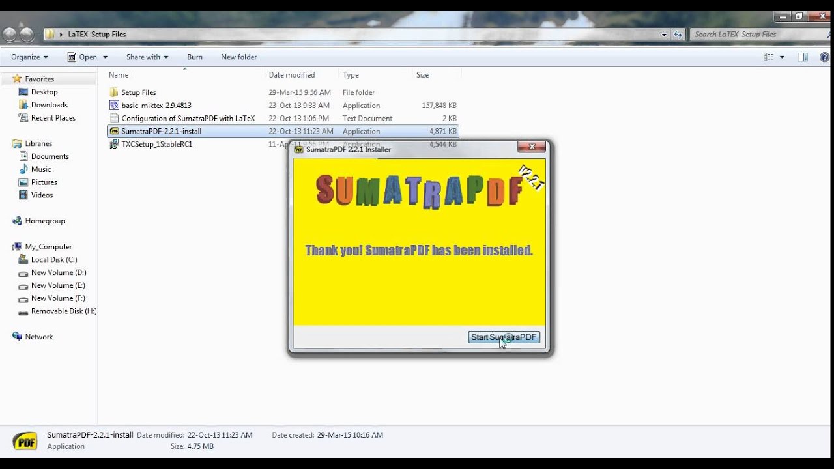
Task: Open the Documents library
Action: [x=50, y=156]
